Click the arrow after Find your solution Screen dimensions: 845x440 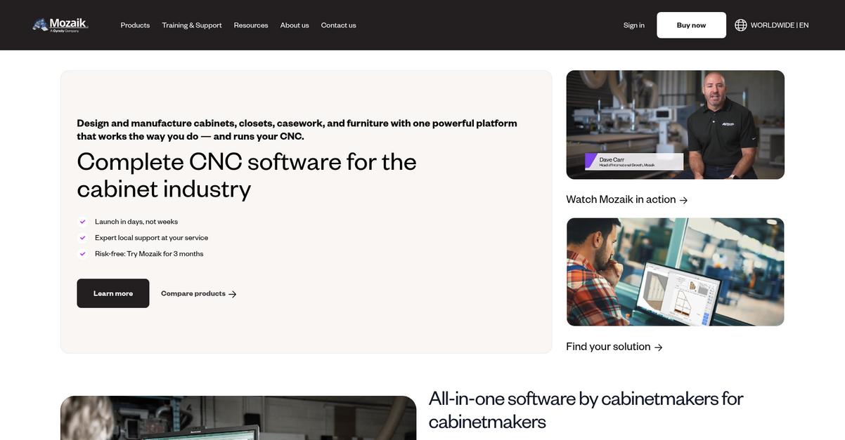pos(658,347)
